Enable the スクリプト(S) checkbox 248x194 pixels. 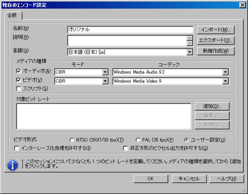coord(19,89)
